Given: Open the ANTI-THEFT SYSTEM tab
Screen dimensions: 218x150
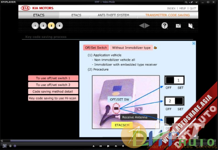Looking at the screenshot, I should (x=113, y=15).
